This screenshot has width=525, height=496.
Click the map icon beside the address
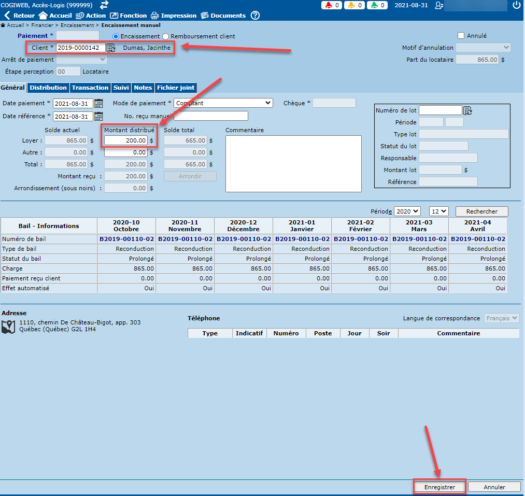[8, 326]
